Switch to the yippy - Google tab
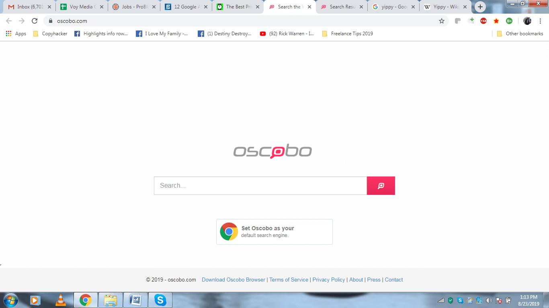This screenshot has height=308, width=549. tap(393, 7)
